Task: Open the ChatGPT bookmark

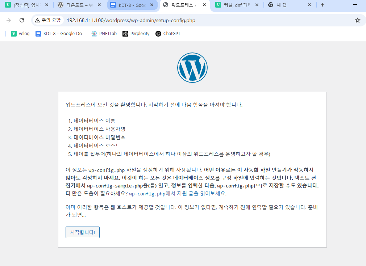Action: click(x=168, y=34)
